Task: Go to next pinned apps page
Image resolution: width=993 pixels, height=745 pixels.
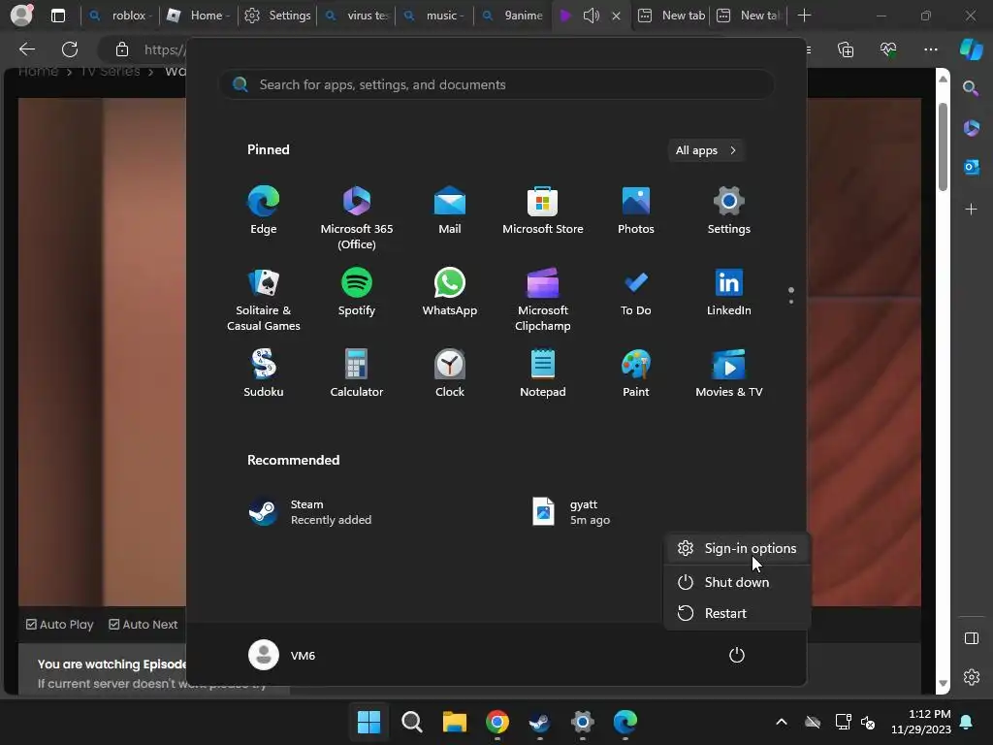Action: pos(791,302)
